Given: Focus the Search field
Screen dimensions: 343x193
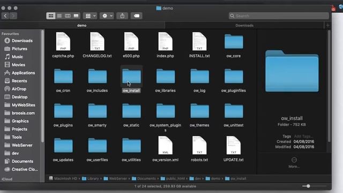Looking at the screenshot, I should coord(279,16).
